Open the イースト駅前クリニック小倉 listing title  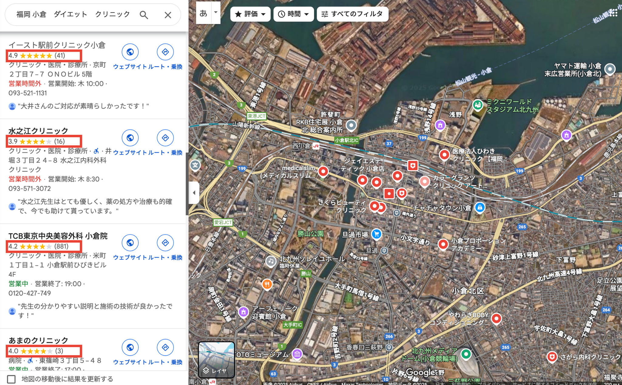(57, 45)
